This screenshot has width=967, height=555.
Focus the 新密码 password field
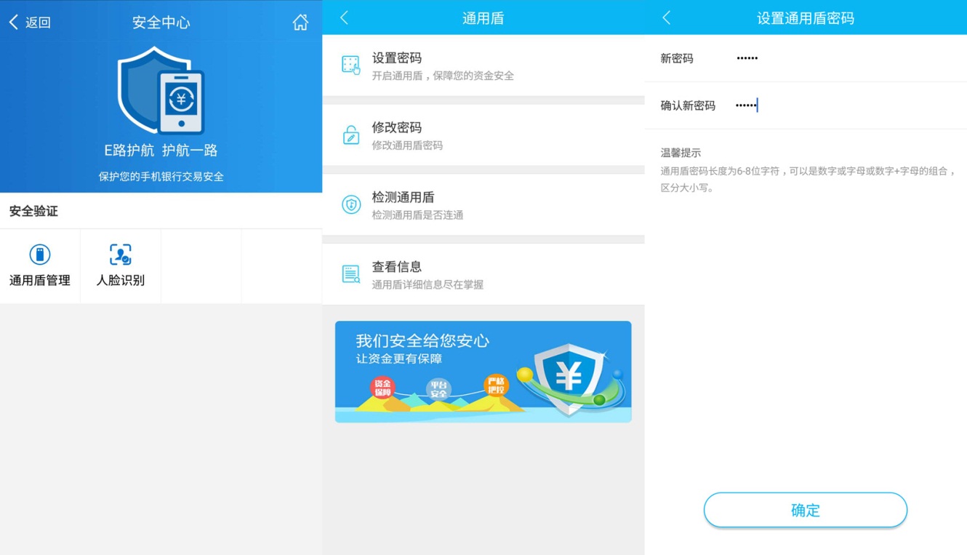click(836, 58)
